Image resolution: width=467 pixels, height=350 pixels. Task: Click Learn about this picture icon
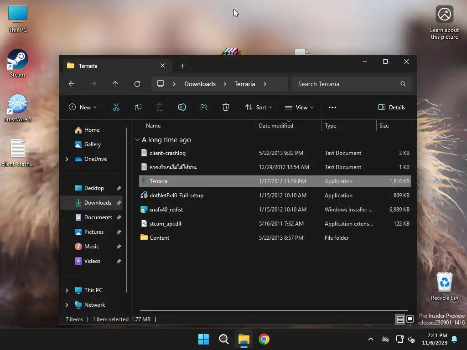tap(444, 23)
